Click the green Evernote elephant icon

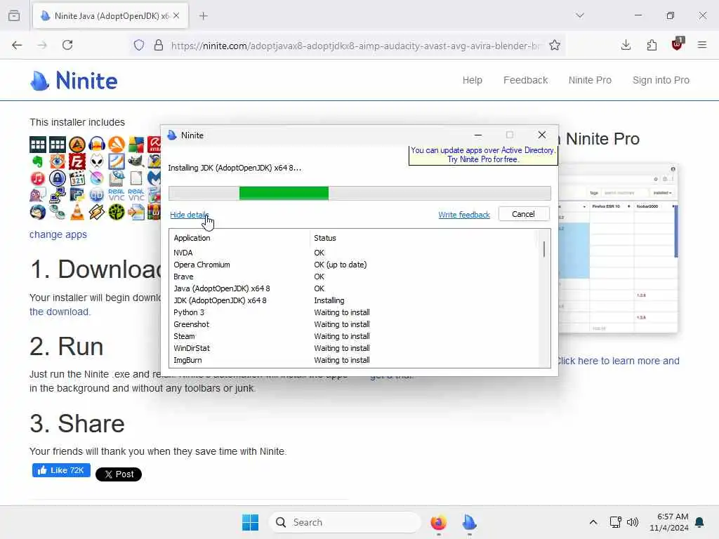(38, 162)
